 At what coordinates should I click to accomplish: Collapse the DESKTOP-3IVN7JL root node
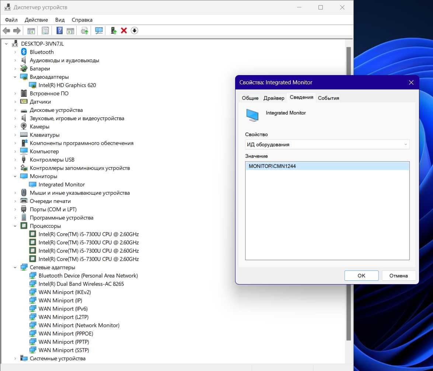coord(6,43)
